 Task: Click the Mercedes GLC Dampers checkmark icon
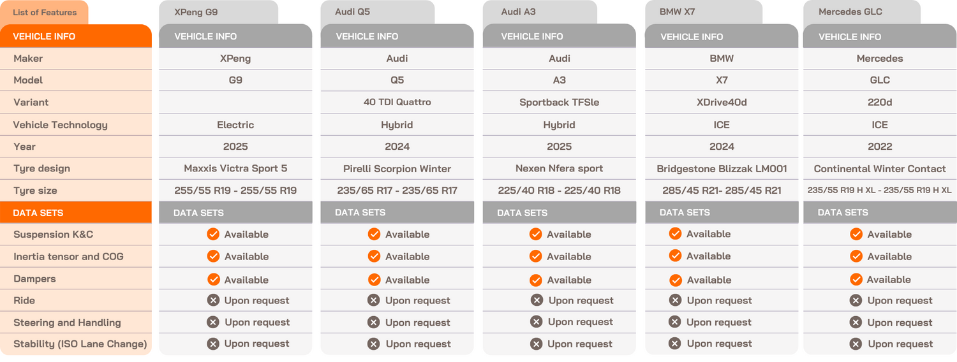(856, 279)
